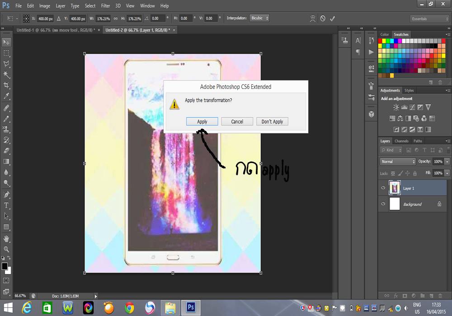Select the Crop tool

[6, 85]
